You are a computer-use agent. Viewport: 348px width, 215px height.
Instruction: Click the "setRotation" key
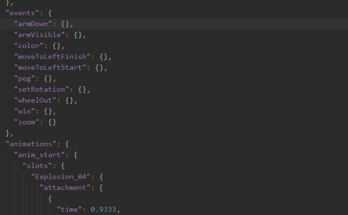coord(41,89)
